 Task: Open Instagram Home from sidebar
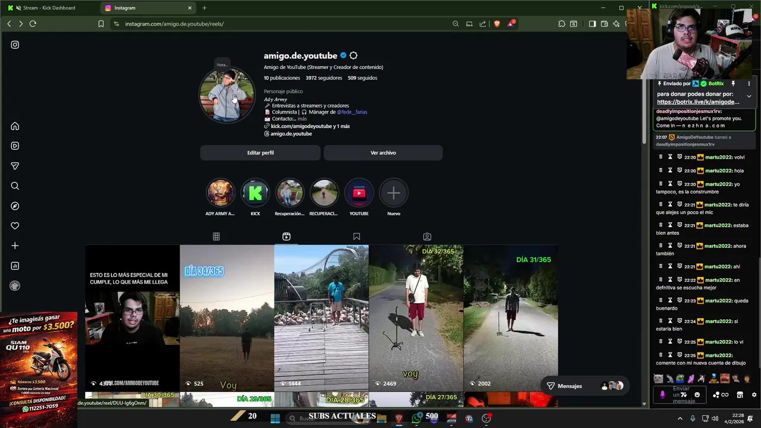click(15, 126)
